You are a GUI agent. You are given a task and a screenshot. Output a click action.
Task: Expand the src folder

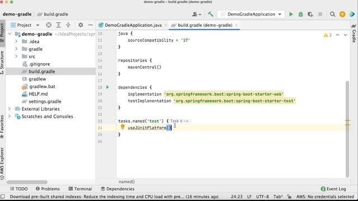pyautogui.click(x=16, y=56)
